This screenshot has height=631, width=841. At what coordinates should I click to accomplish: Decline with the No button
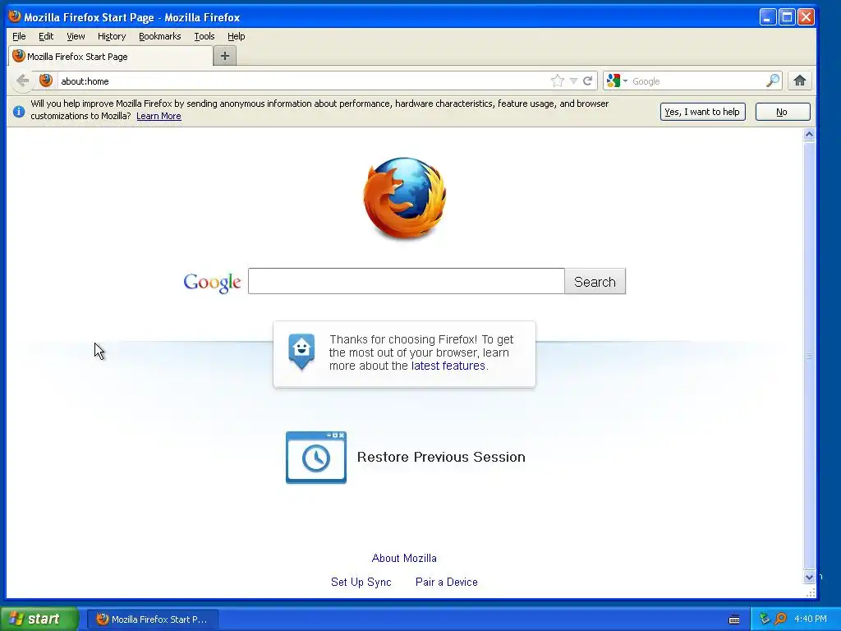783,112
